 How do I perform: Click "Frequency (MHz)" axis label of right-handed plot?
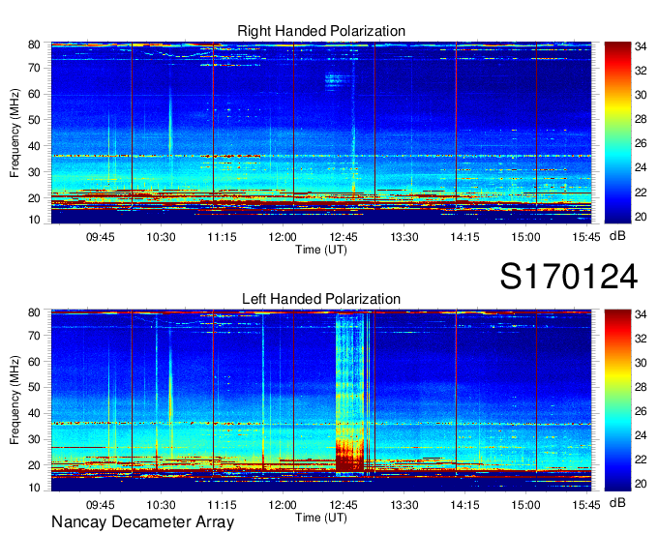(15, 133)
